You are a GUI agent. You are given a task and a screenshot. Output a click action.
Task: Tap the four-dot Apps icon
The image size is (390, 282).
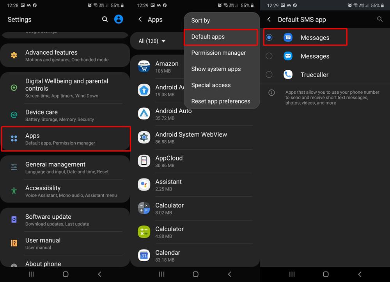14,139
